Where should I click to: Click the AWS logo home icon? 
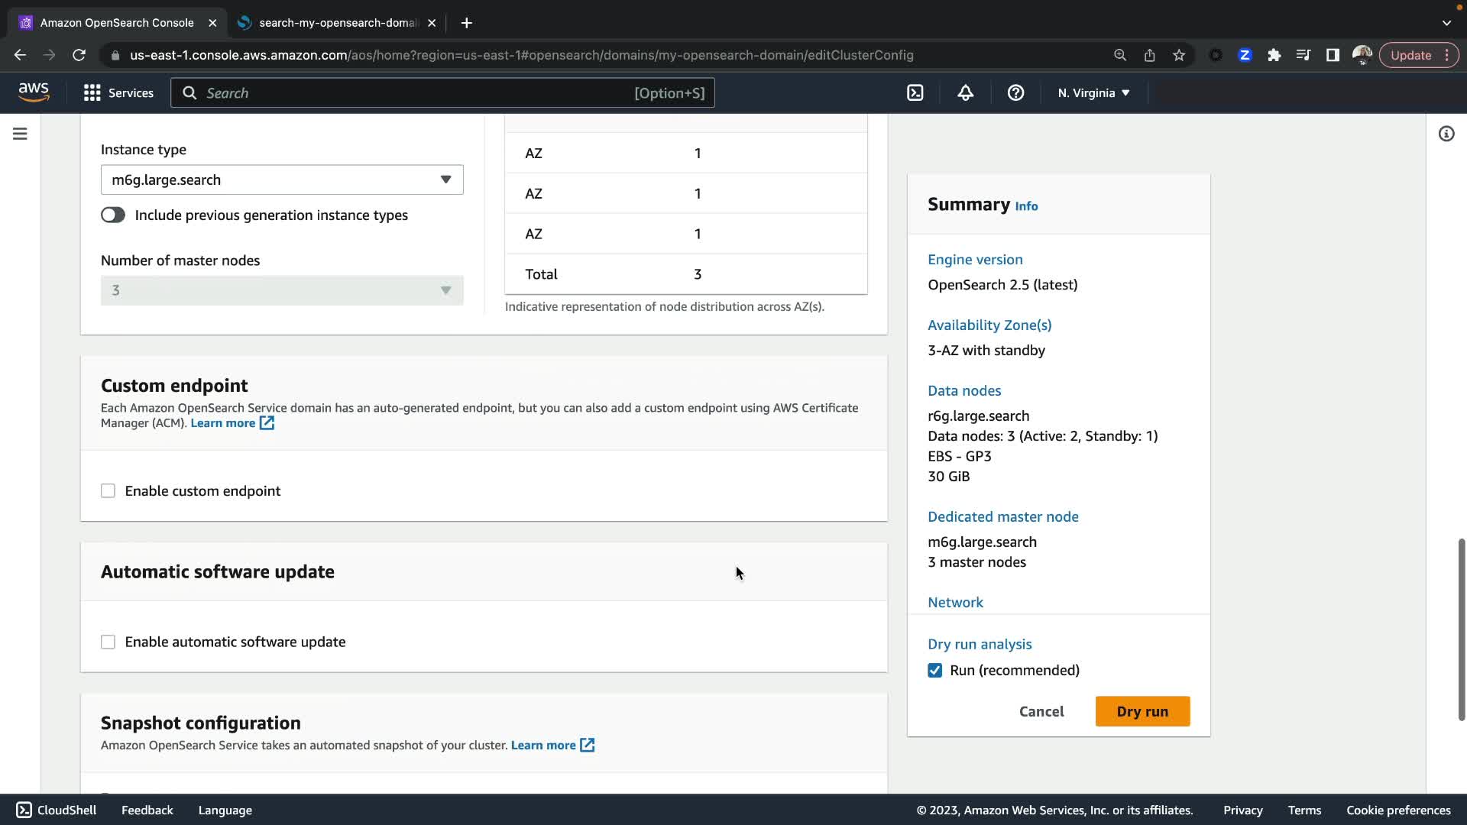(x=34, y=92)
